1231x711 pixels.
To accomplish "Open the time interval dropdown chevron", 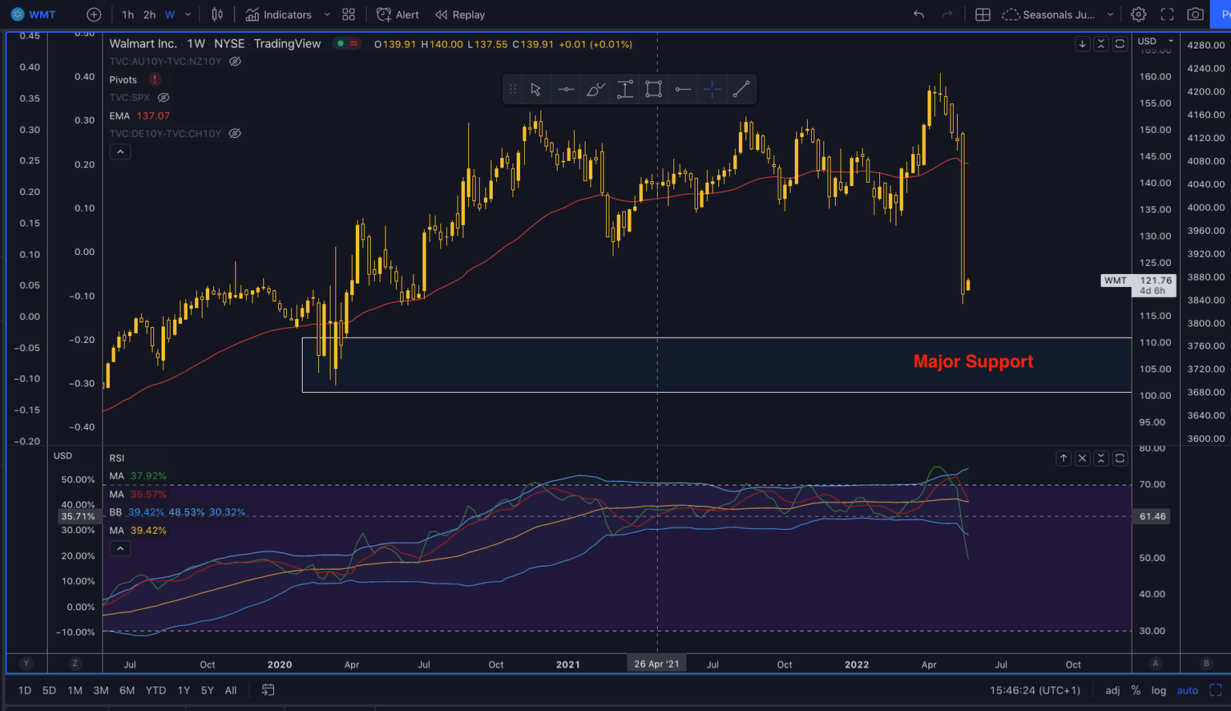I will (x=188, y=14).
